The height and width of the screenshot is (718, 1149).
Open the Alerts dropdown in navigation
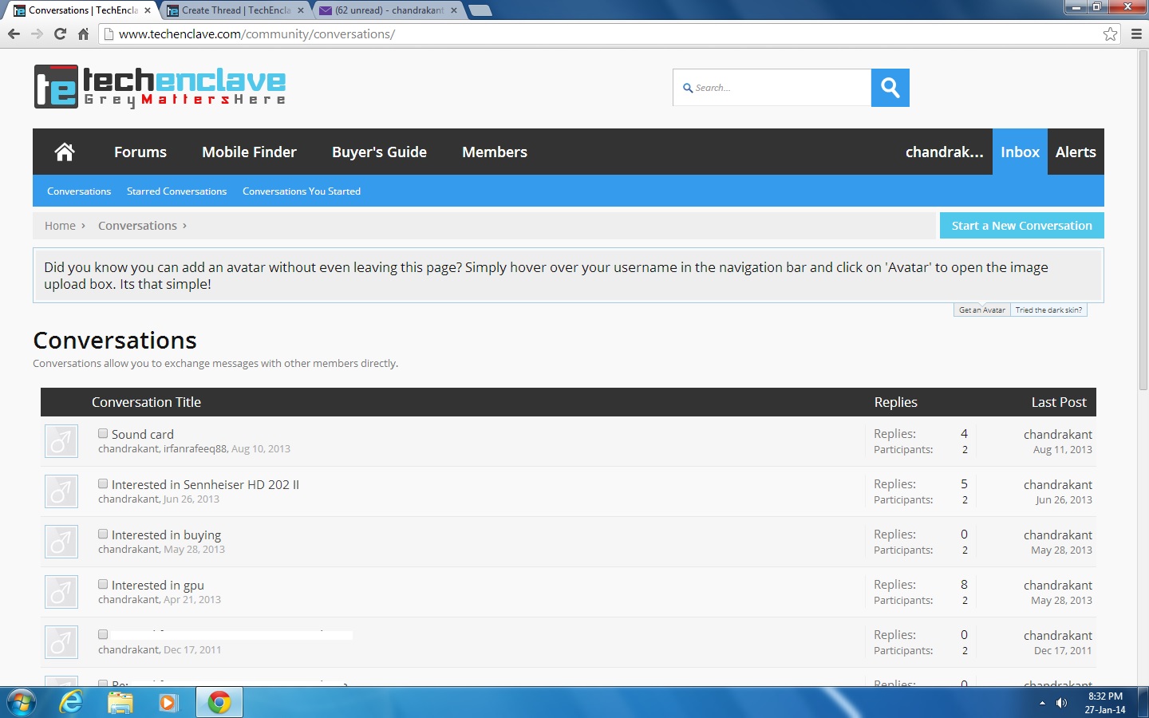(x=1076, y=152)
